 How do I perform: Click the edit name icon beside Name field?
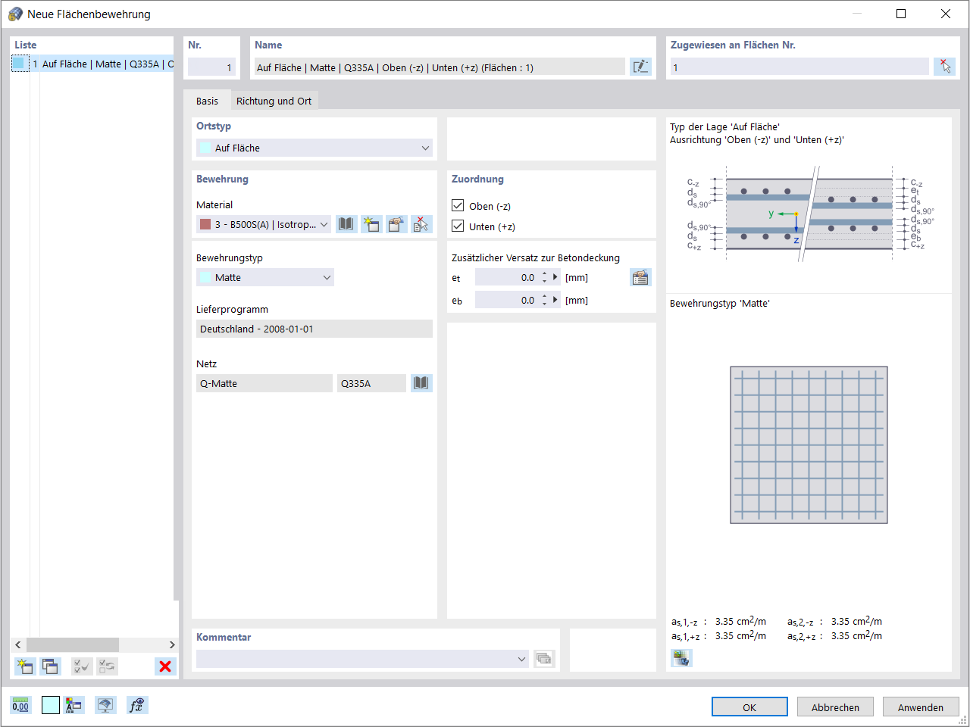640,67
